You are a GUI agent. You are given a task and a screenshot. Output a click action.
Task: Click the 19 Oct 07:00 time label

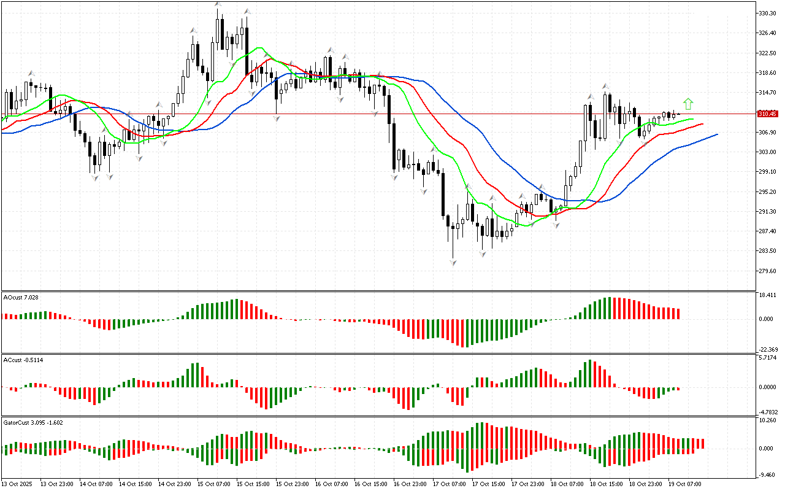pos(684,484)
